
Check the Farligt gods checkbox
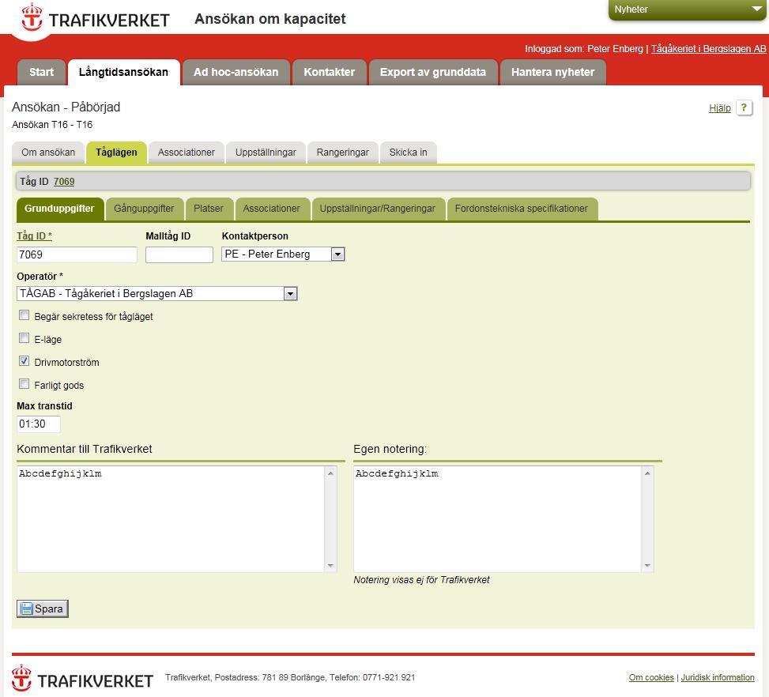pos(24,384)
